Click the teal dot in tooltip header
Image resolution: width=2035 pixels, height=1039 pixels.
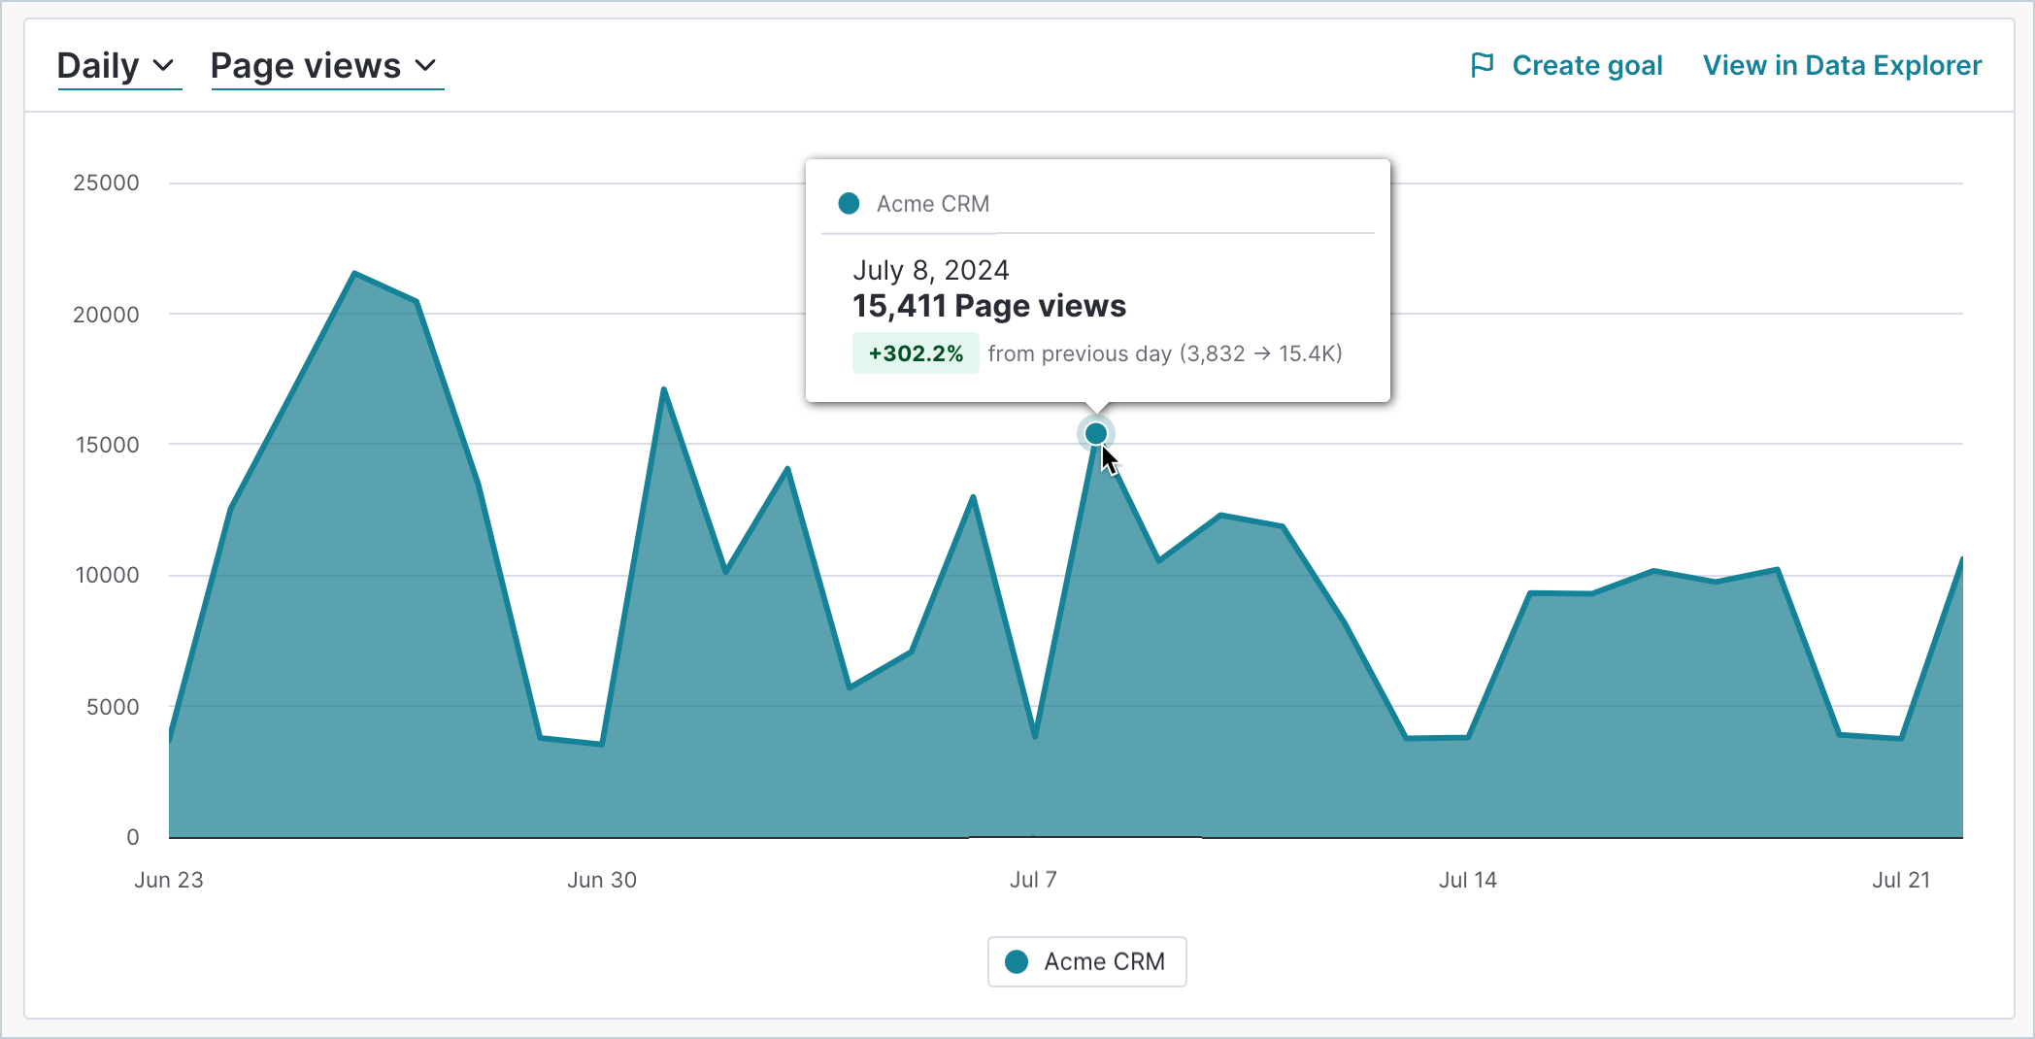(x=849, y=203)
